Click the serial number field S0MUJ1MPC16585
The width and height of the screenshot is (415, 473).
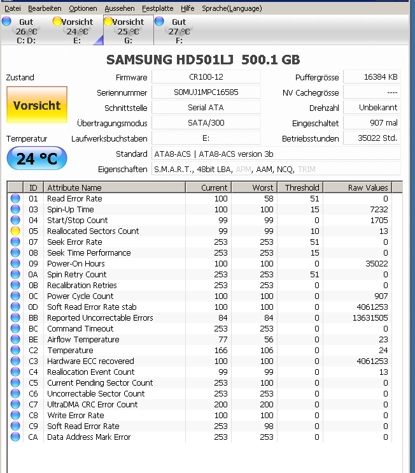206,92
